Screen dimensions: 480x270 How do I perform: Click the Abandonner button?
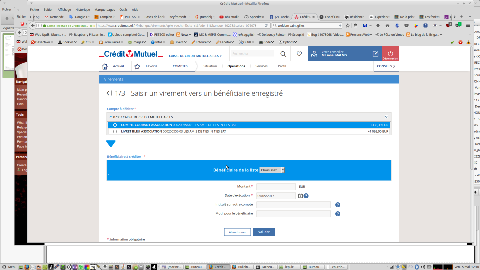(x=237, y=232)
